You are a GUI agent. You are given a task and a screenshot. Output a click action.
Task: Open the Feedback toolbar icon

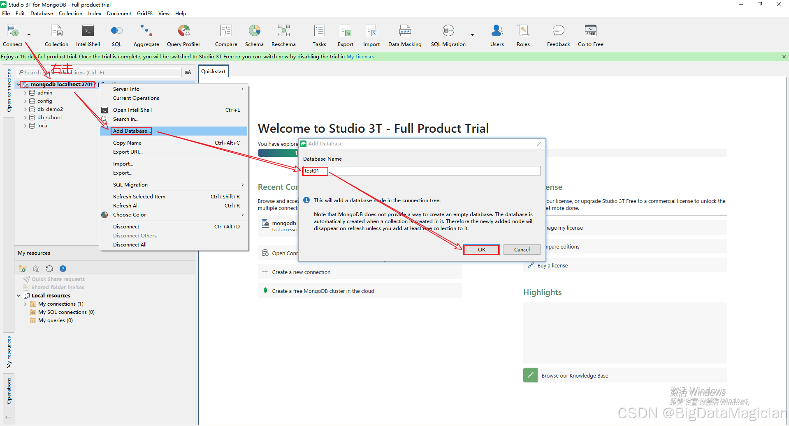559,35
